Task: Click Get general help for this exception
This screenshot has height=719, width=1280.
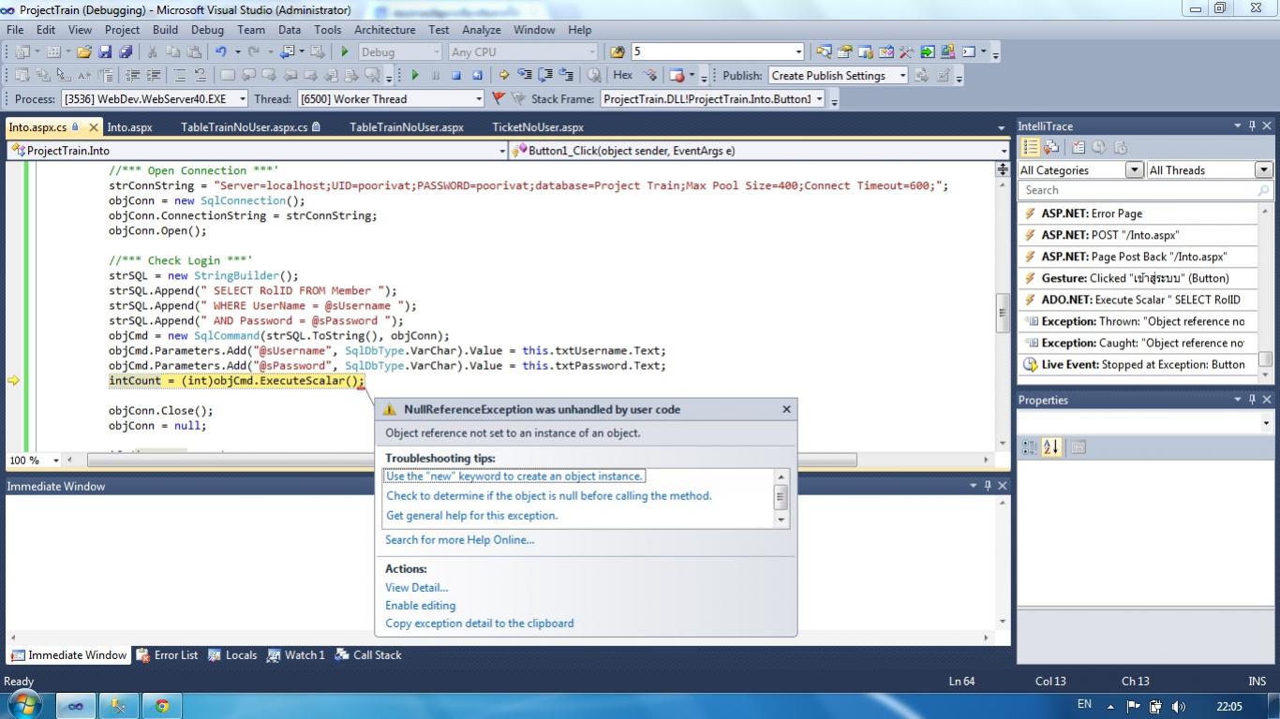Action: (471, 515)
